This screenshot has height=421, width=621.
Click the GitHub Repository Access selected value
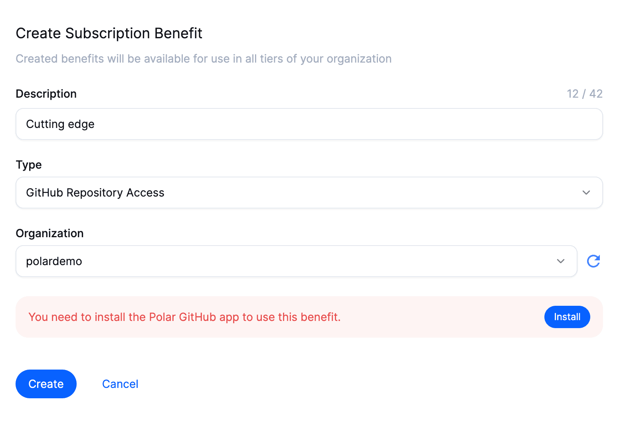click(95, 193)
